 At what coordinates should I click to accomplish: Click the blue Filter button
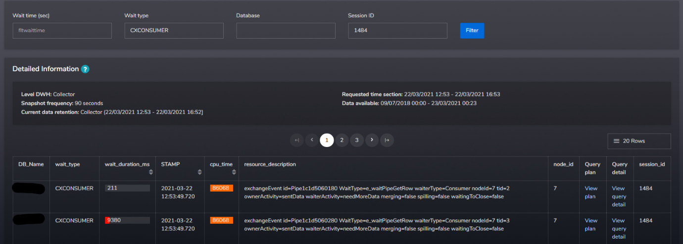(x=472, y=30)
